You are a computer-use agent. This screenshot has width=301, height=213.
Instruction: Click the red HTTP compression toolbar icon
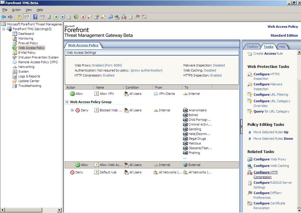(x=124, y=17)
